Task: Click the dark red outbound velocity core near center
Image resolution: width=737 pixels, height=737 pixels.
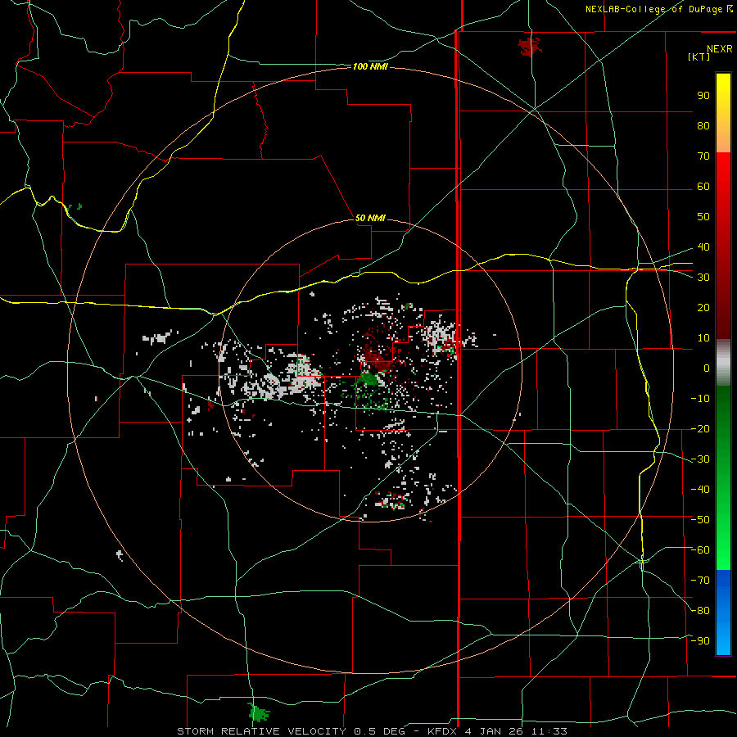Action: coord(378,360)
